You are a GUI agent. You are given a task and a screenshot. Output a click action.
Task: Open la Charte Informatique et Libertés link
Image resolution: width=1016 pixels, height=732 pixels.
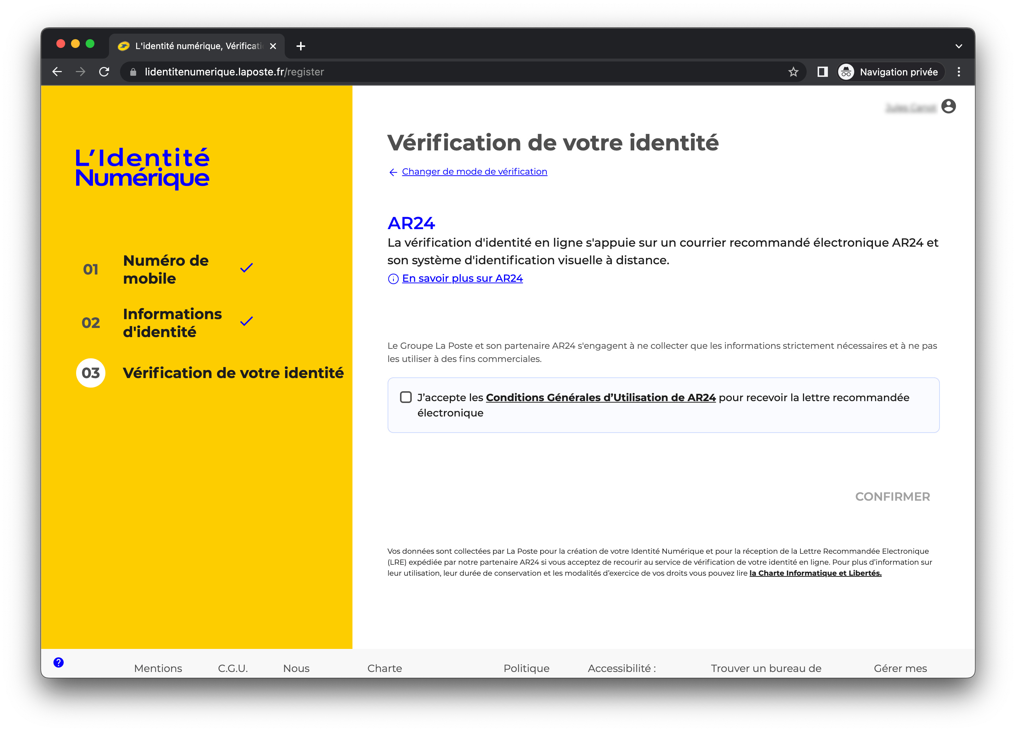tap(815, 573)
